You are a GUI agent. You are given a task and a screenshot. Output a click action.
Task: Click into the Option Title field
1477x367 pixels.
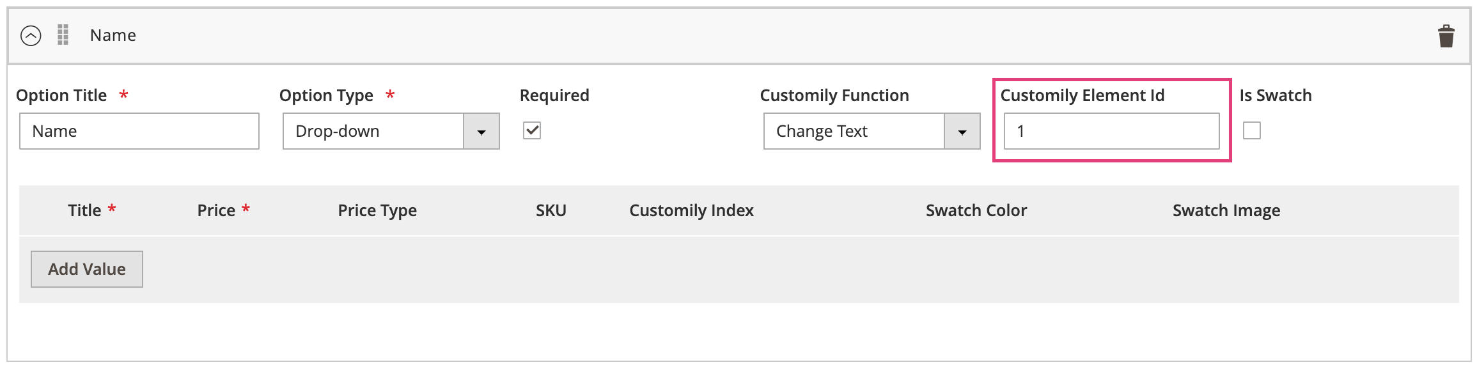point(139,131)
